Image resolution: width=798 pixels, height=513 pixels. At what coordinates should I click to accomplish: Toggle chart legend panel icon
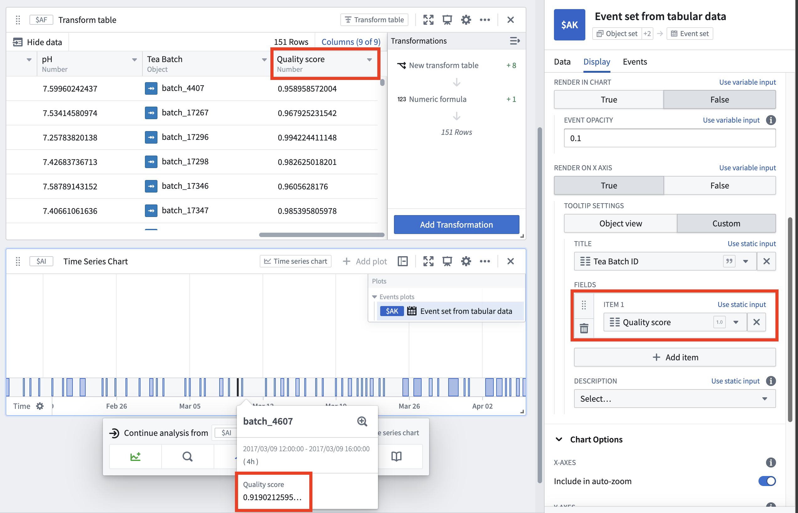[402, 262]
